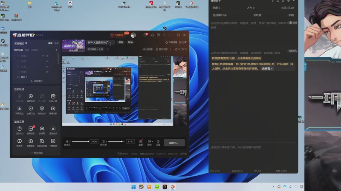Open 主播口袋 streamer pocket tool
The image size is (341, 191).
[x=31, y=110]
